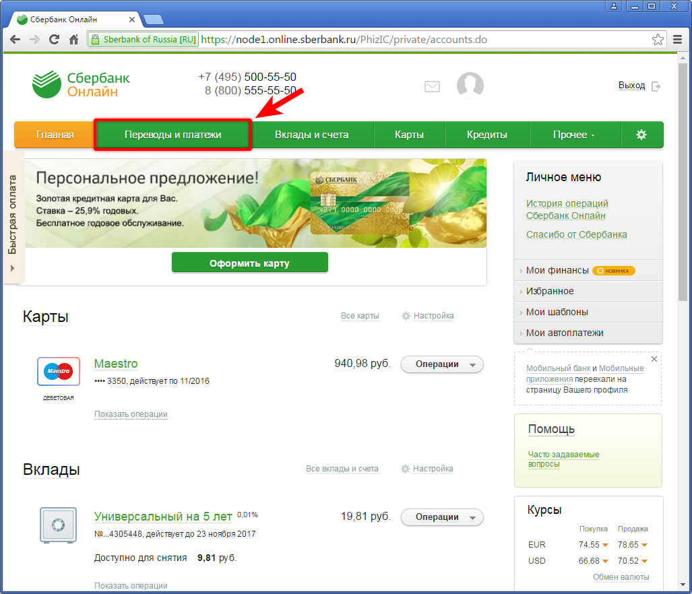The image size is (692, 594).
Task: Click Показать операции under Maestro card
Action: tap(131, 414)
